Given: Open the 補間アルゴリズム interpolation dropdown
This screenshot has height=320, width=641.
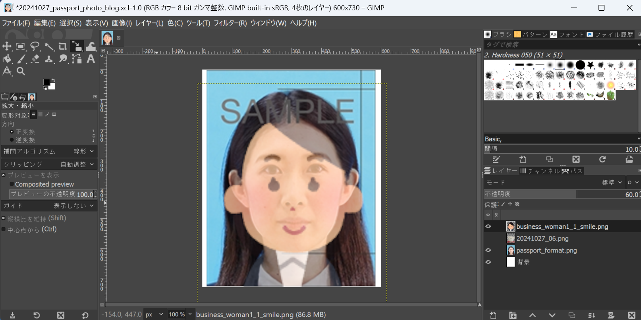Looking at the screenshot, I should coord(49,151).
